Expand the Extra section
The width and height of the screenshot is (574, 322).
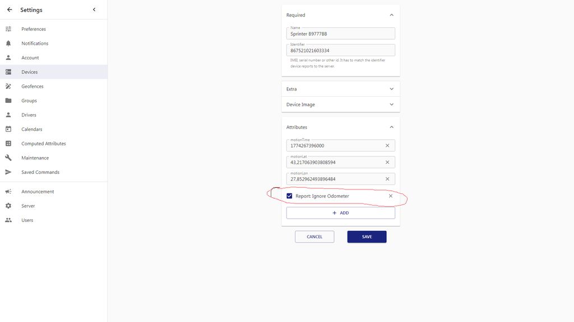point(391,89)
